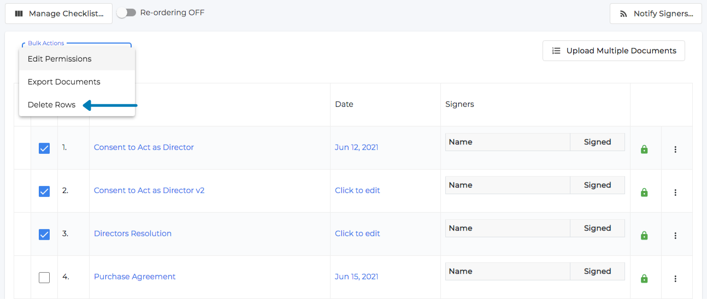Click the green lock icon for Consent to Act as Director
The width and height of the screenshot is (707, 299).
pyautogui.click(x=644, y=149)
